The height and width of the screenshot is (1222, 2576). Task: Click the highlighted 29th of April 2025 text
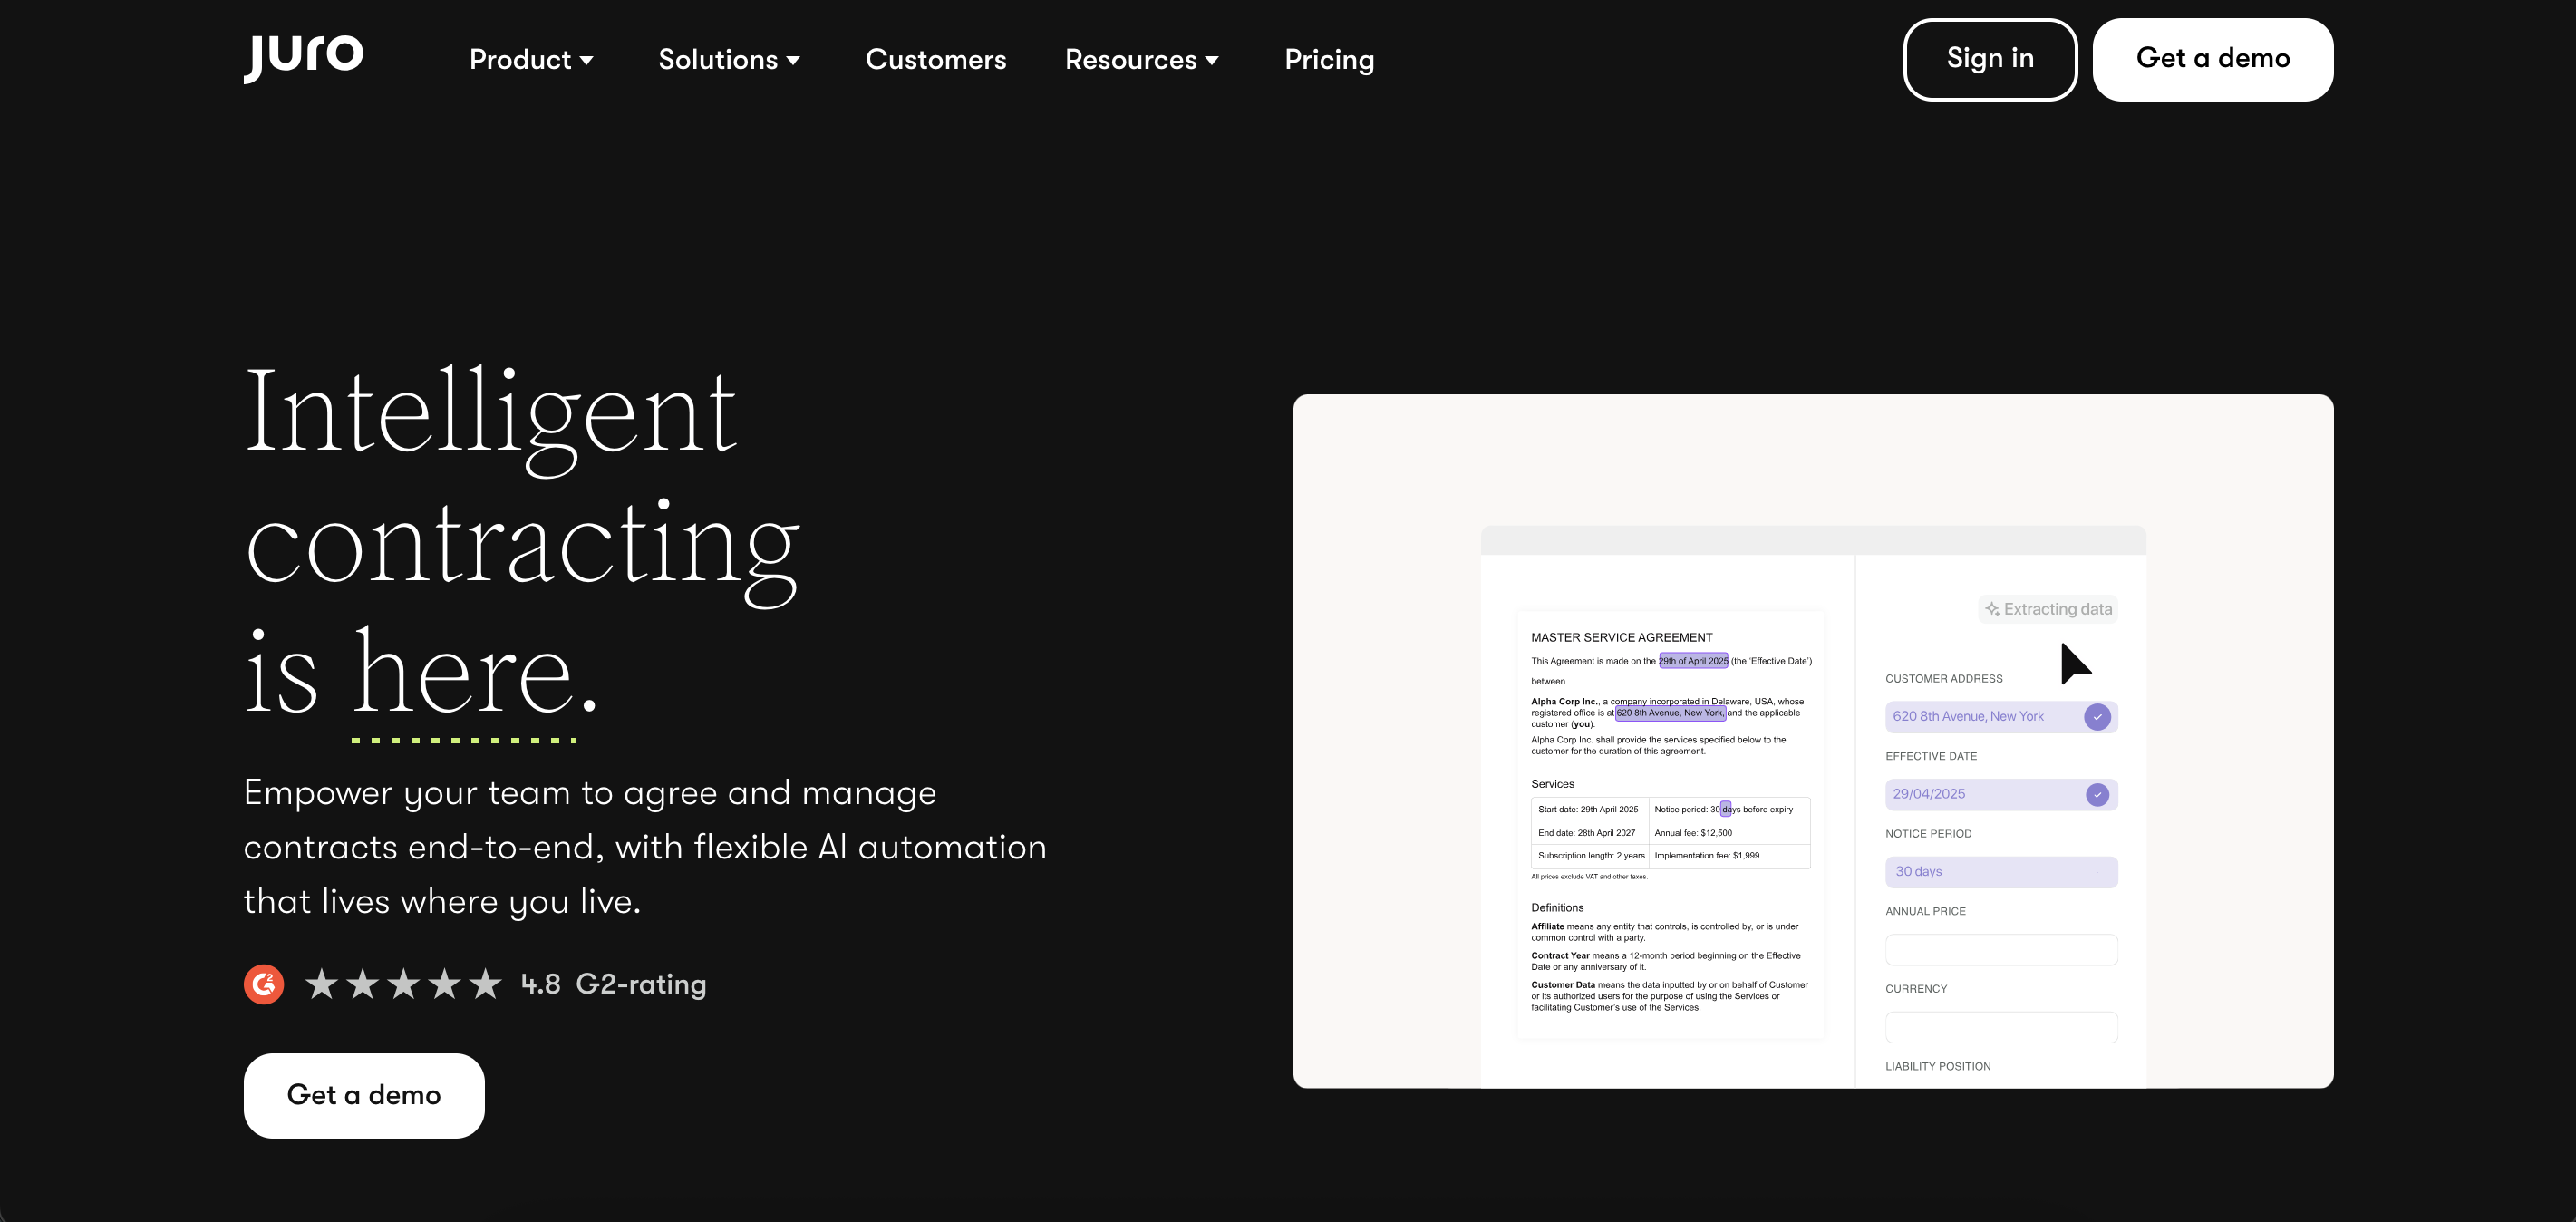(1692, 661)
